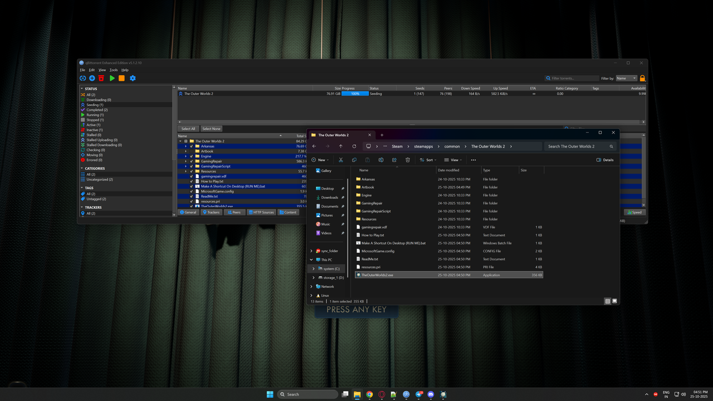Click the Windows Start button
713x401 pixels.
270,394
